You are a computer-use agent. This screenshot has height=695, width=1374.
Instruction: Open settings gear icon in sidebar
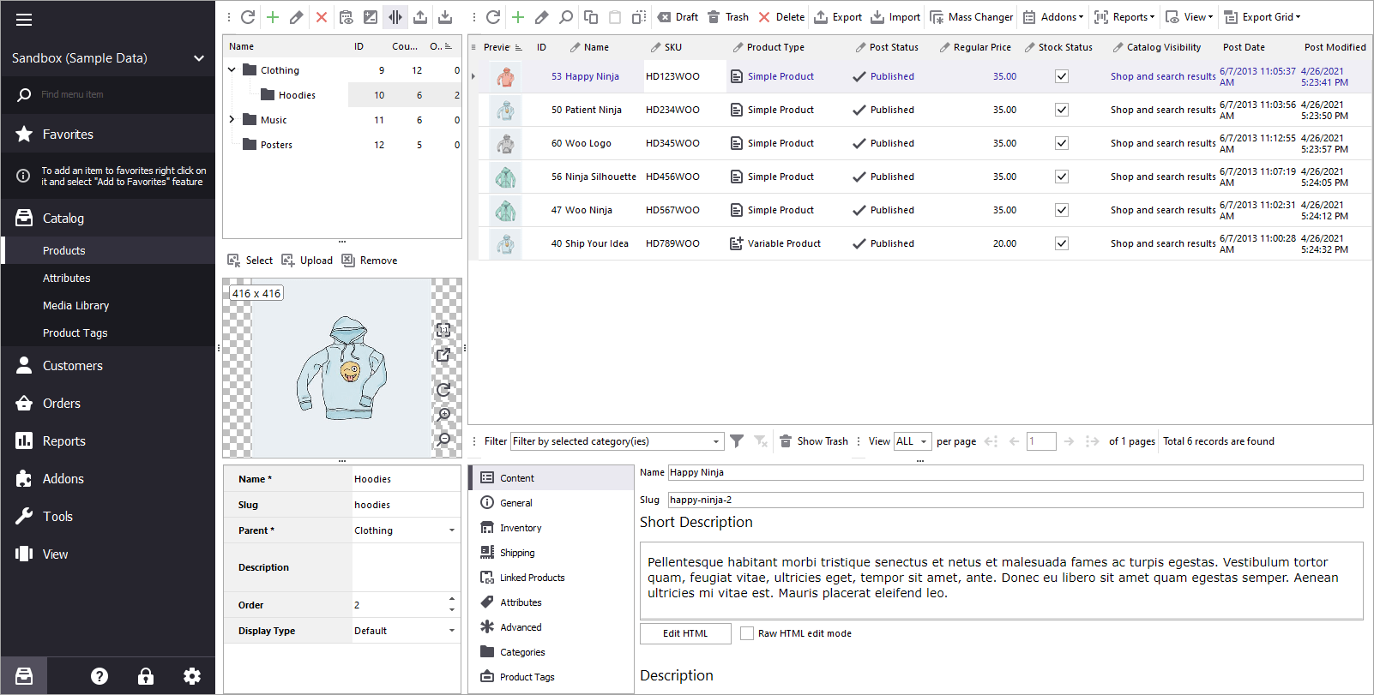pyautogui.click(x=192, y=676)
